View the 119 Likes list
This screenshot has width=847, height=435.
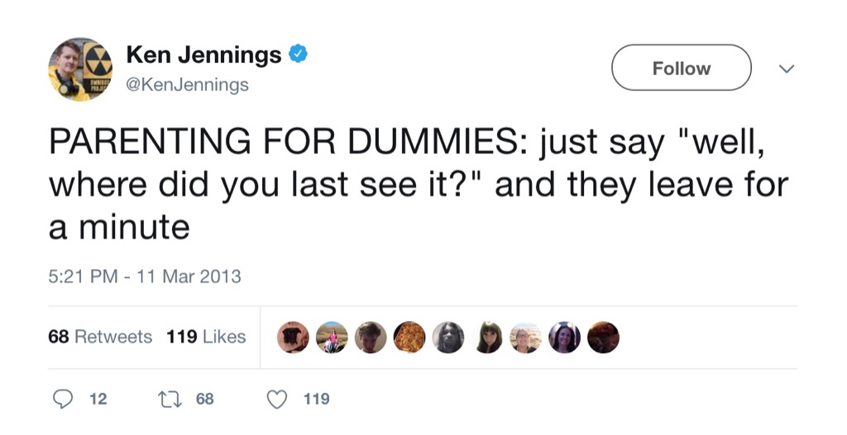(x=206, y=337)
